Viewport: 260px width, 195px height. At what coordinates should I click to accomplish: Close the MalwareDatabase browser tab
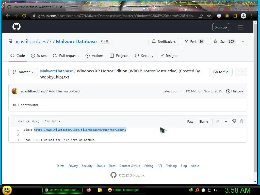pos(61,7)
